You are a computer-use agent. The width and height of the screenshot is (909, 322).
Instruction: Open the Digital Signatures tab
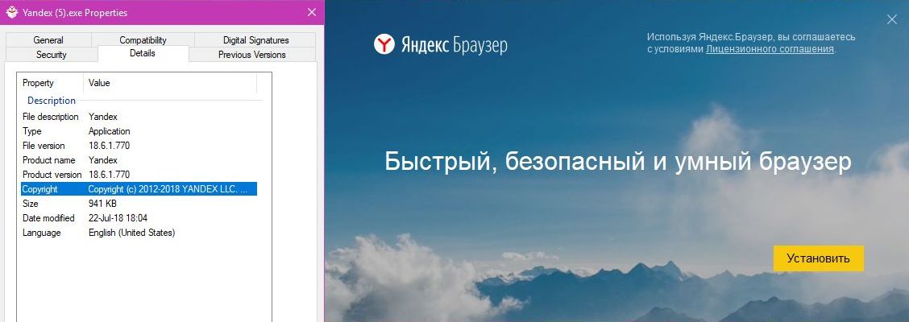coord(255,40)
